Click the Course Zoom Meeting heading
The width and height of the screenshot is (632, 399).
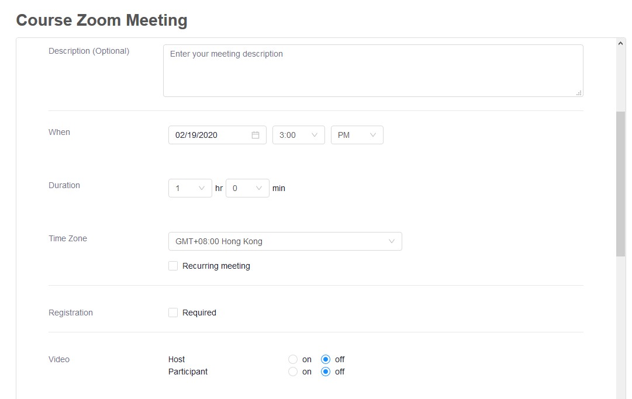click(x=101, y=20)
